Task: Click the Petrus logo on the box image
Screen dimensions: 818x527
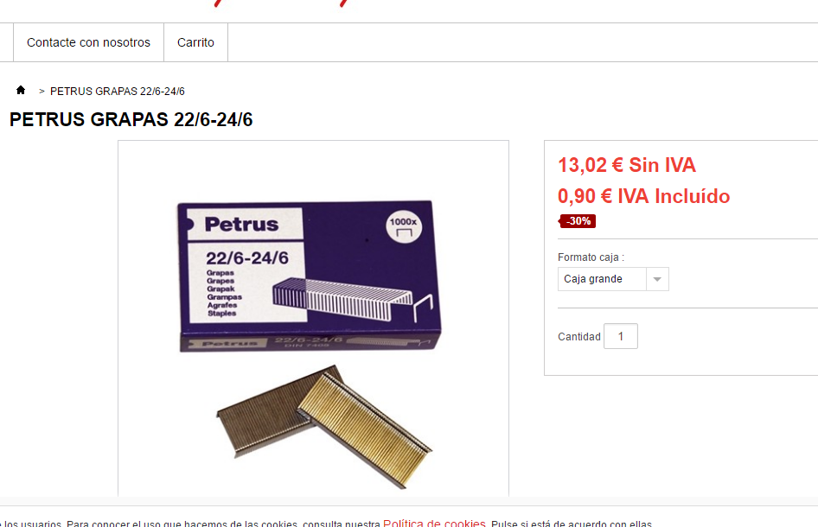Action: click(x=241, y=225)
